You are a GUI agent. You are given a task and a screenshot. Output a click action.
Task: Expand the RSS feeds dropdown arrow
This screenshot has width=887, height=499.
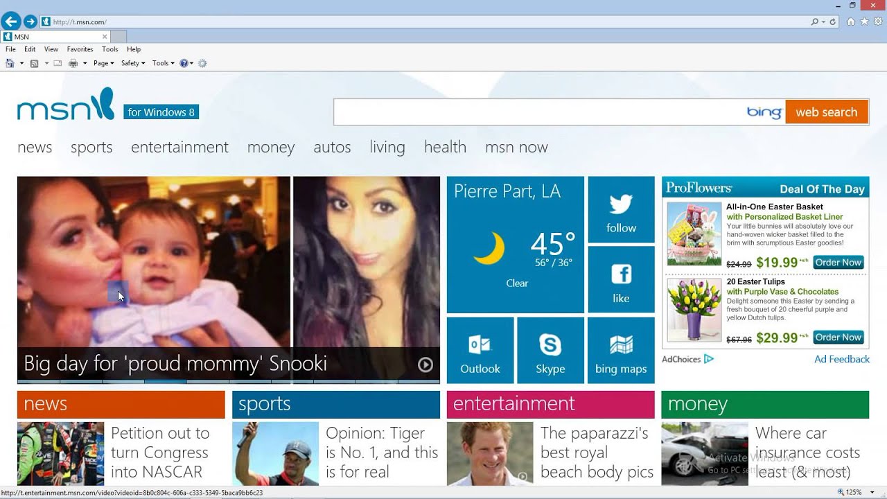coord(46,63)
